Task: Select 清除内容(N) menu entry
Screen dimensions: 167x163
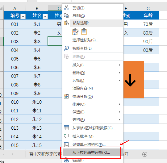Action: pyautogui.click(x=93, y=88)
